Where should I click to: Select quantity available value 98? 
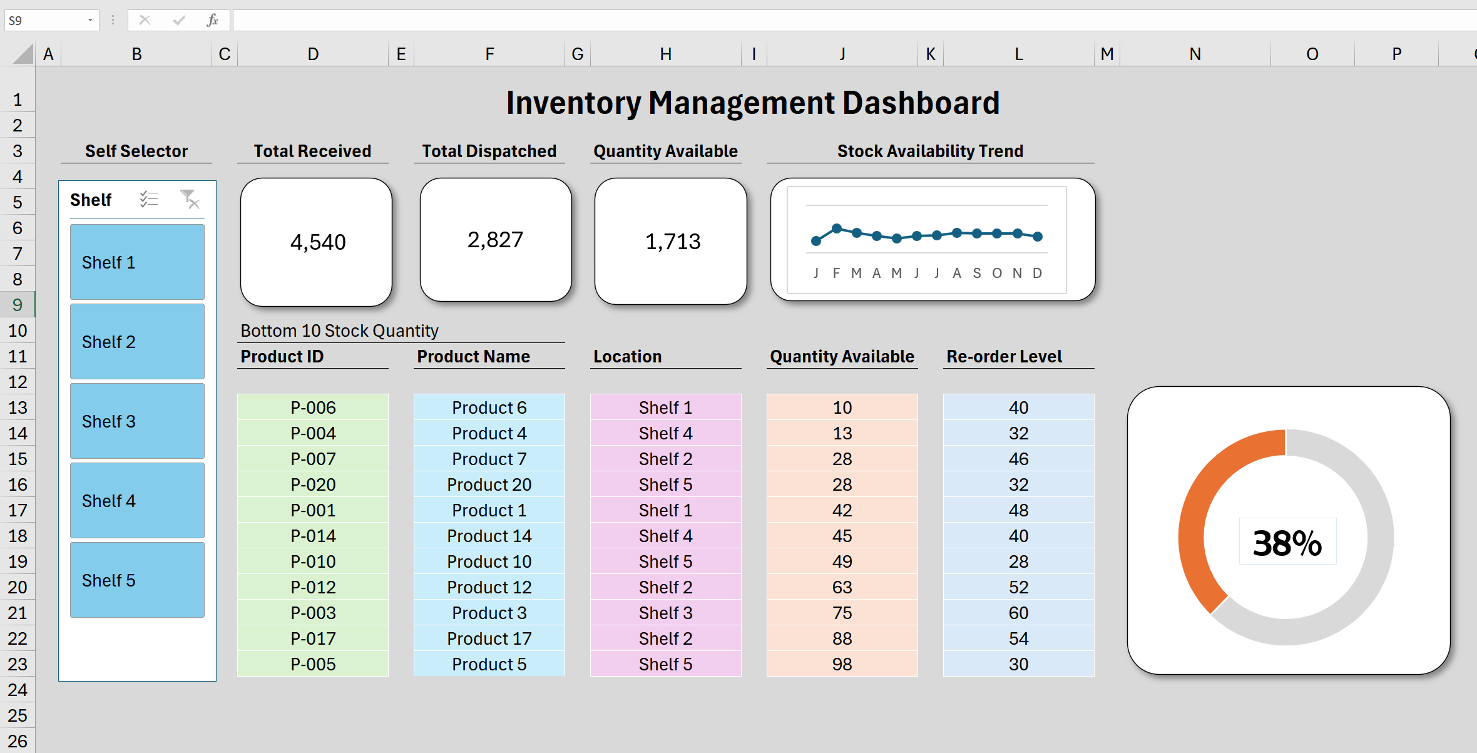pos(842,664)
